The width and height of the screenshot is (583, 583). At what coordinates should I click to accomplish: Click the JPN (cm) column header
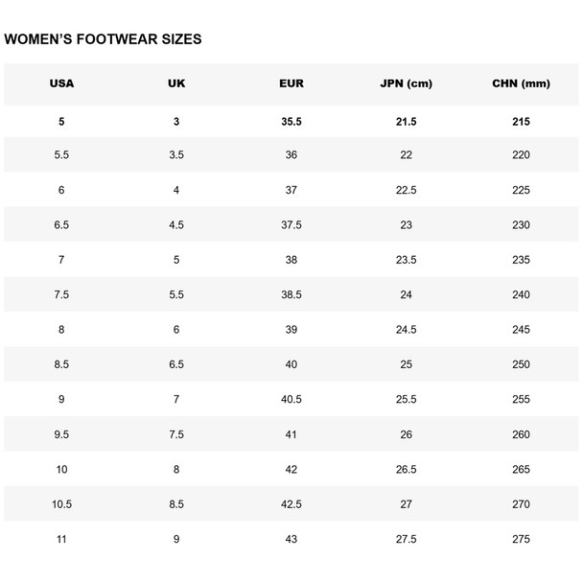(406, 83)
